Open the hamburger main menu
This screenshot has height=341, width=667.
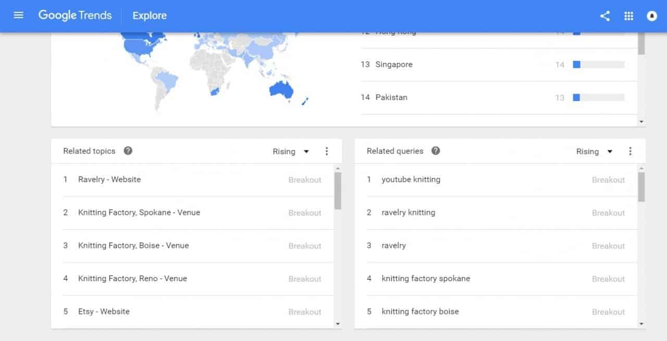point(19,16)
